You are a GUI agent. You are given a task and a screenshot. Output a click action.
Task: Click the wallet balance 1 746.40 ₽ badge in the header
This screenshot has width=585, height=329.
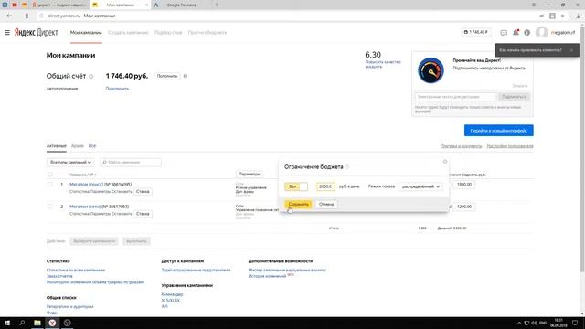476,33
